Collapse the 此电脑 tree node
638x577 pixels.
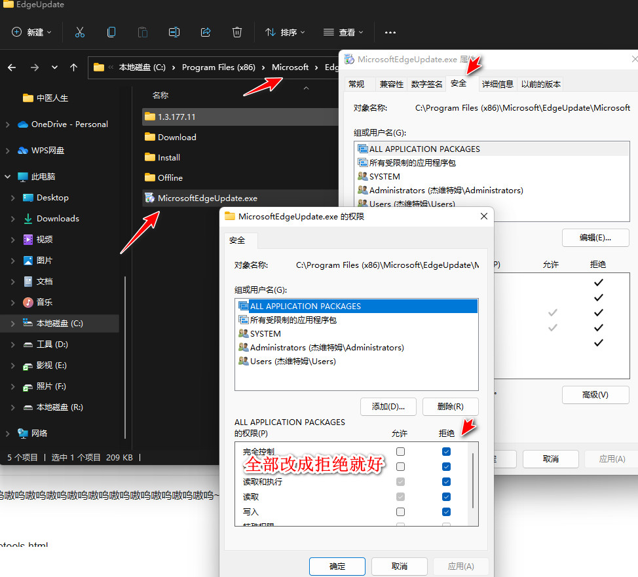coord(7,177)
